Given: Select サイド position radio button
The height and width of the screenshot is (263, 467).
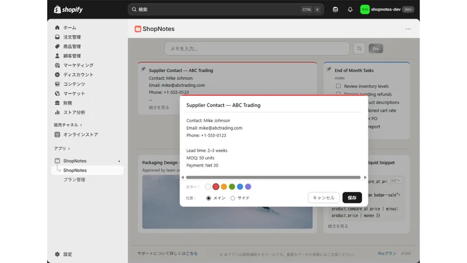Looking at the screenshot, I should [232, 198].
